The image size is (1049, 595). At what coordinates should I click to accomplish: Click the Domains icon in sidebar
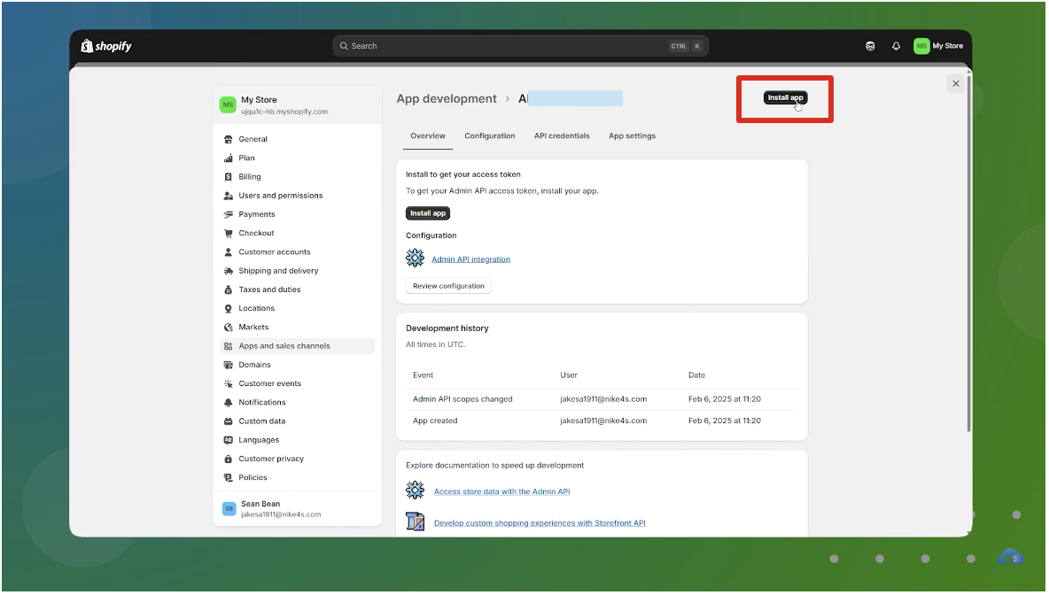(x=228, y=365)
